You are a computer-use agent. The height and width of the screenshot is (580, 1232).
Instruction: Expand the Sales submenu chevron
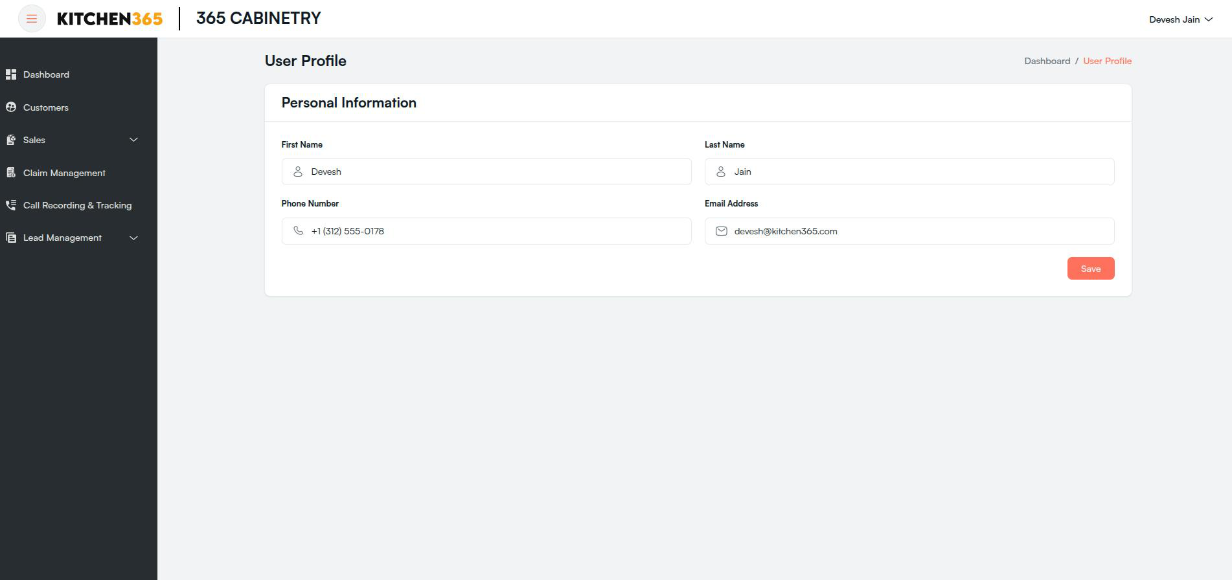133,140
